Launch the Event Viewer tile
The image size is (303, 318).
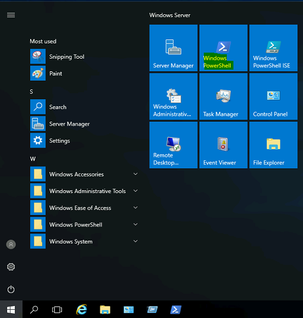coord(224,145)
